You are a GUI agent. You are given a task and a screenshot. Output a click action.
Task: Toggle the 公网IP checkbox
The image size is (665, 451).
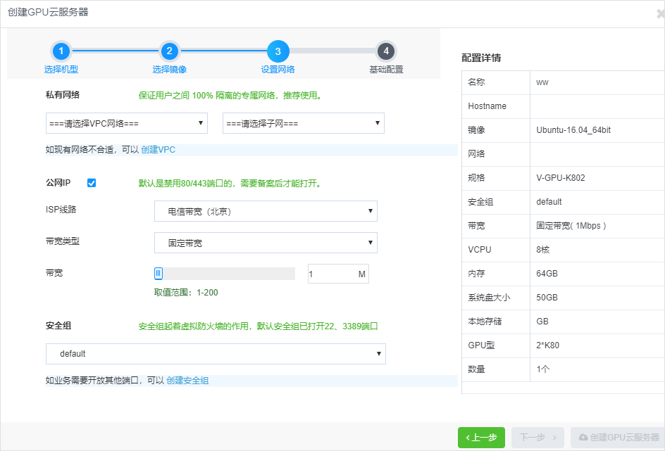pyautogui.click(x=92, y=183)
